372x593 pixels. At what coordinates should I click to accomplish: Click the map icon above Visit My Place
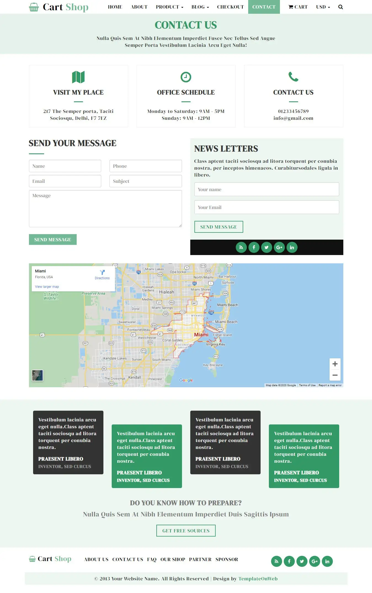click(78, 77)
